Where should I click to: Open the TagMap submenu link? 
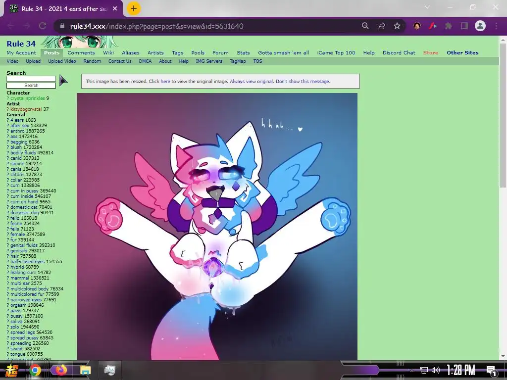[x=238, y=61]
